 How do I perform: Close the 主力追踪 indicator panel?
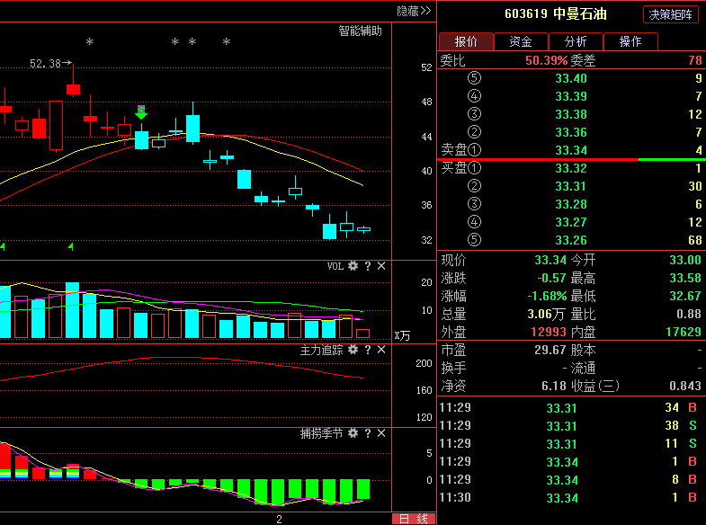[x=381, y=350]
